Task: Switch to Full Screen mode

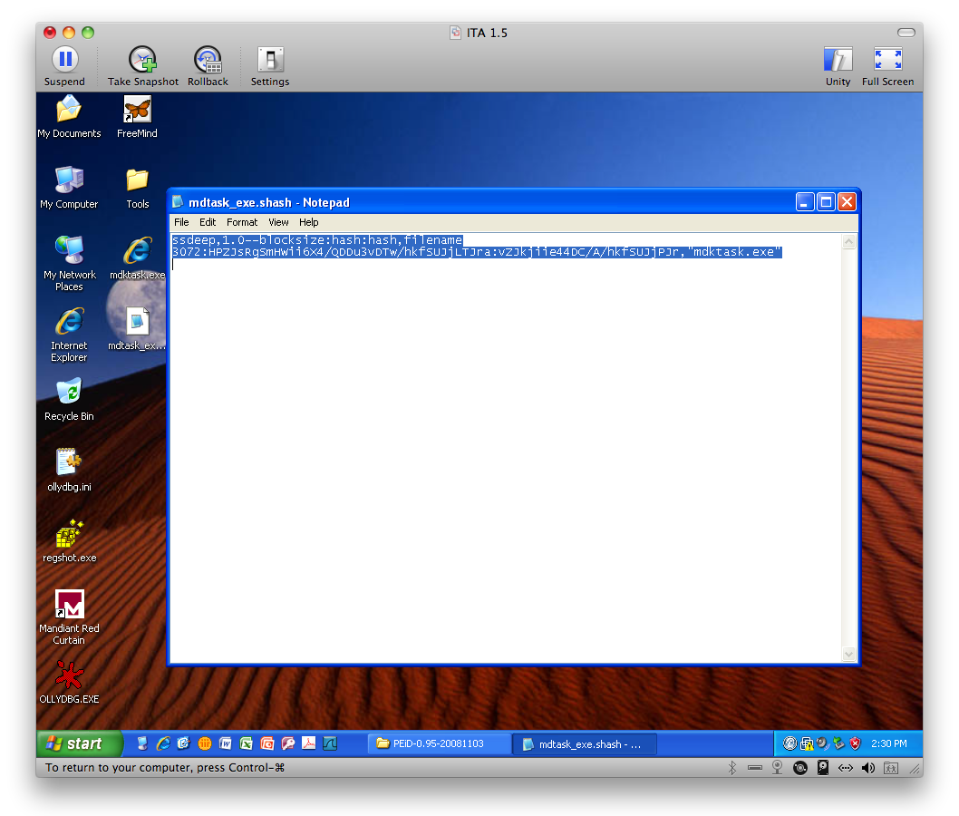Action: tap(887, 61)
